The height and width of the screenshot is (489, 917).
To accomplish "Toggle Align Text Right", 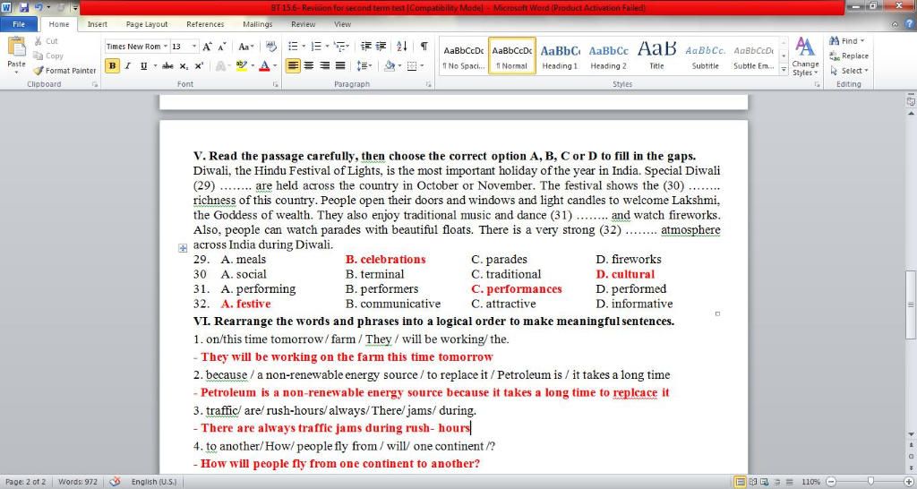I will pyautogui.click(x=324, y=66).
